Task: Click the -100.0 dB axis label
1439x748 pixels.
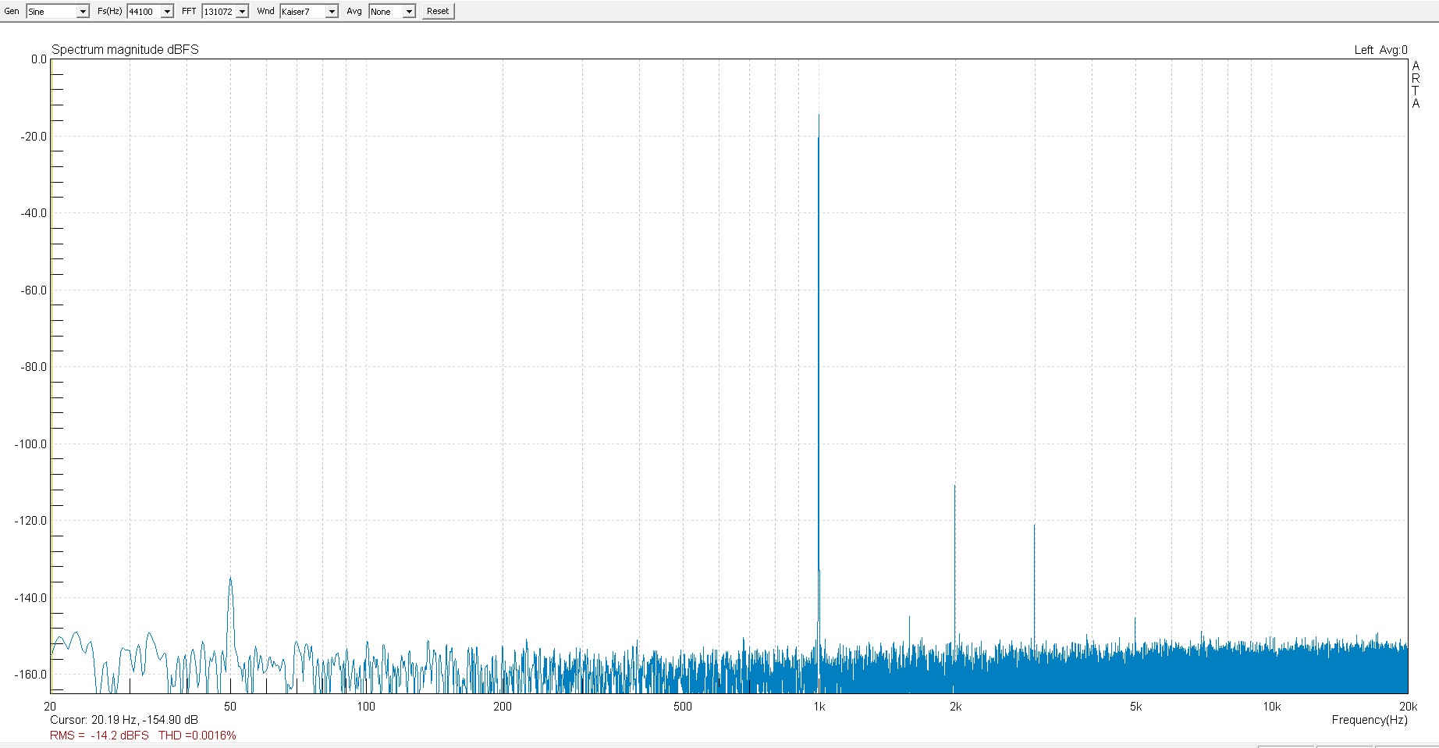Action: click(30, 444)
